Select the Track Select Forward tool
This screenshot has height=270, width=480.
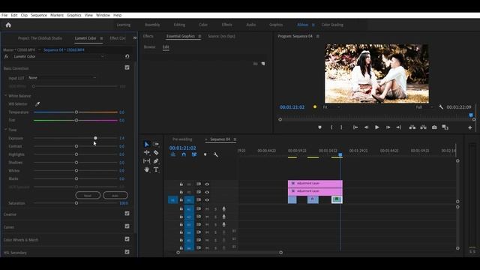click(x=156, y=144)
